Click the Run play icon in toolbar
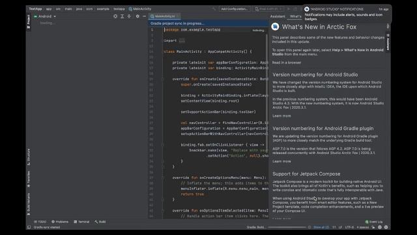The height and width of the screenshot is (235, 417). [x=289, y=8]
